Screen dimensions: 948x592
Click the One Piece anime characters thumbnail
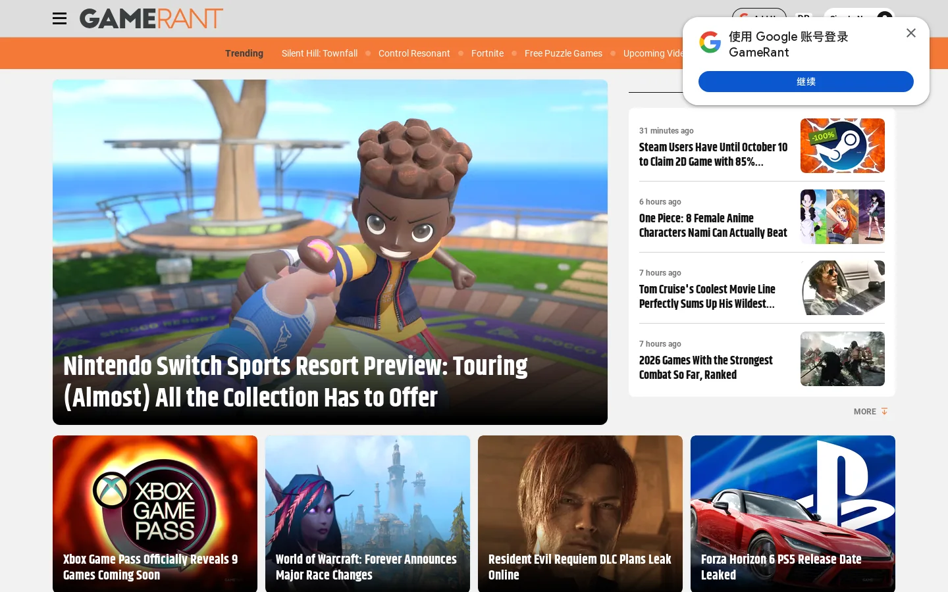coord(843,217)
